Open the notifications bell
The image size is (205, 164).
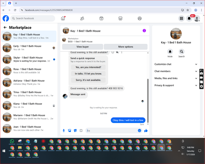pos(189,18)
